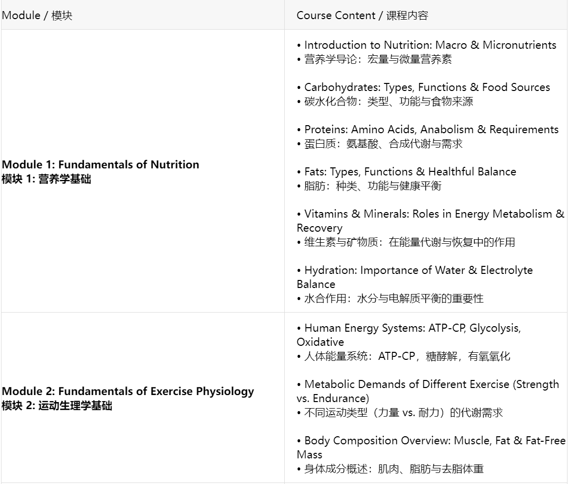This screenshot has width=568, height=484.
Task: Click the "Fats: Types, Functions & Healthful Balance" line
Action: 410,172
